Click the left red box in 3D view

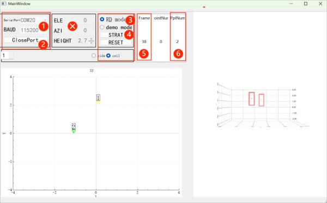(x=251, y=99)
